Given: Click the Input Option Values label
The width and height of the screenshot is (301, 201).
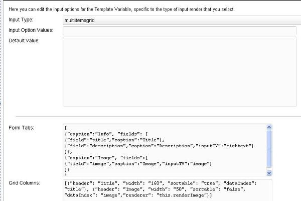Looking at the screenshot, I should pos(31,30).
